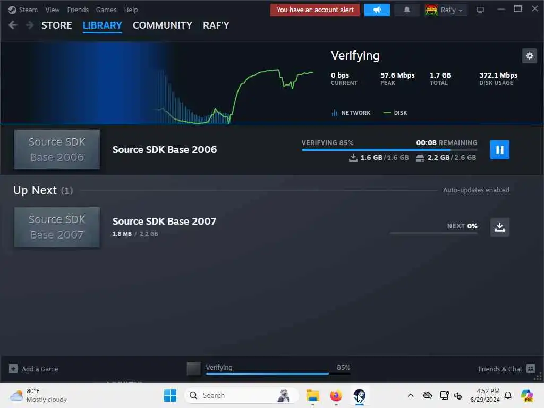Click the 1.8 MB / 2.2 GB size text
Image resolution: width=544 pixels, height=408 pixels.
point(135,234)
